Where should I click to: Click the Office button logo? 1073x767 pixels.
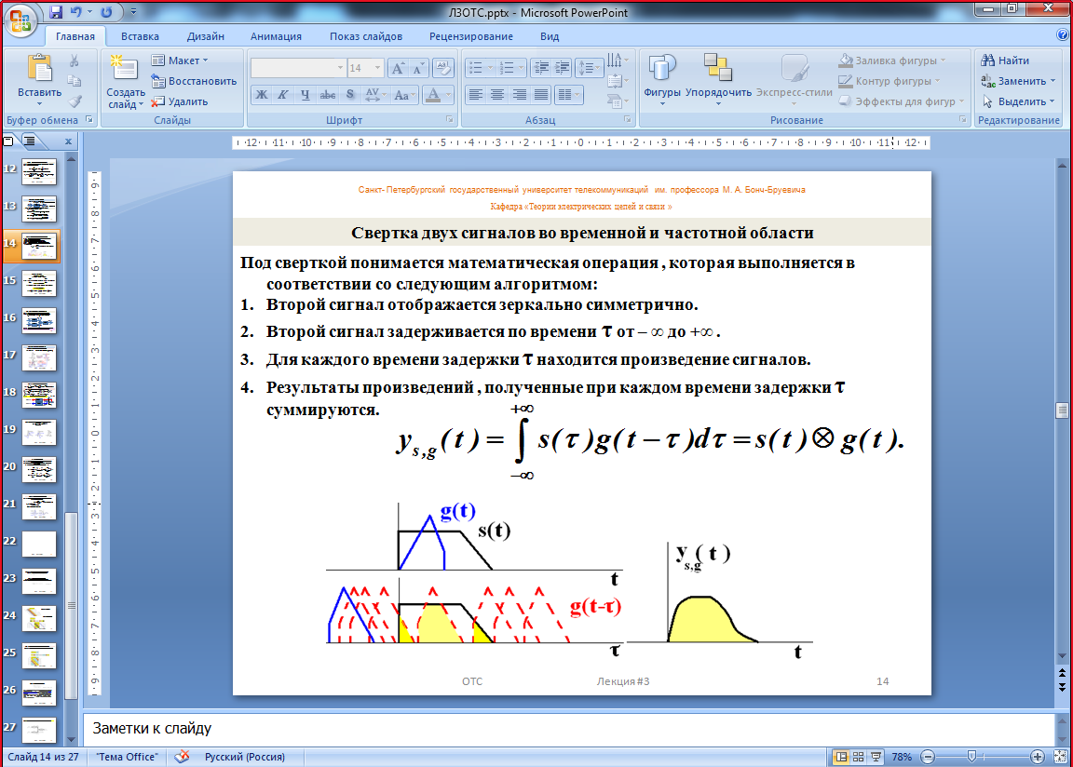point(20,20)
